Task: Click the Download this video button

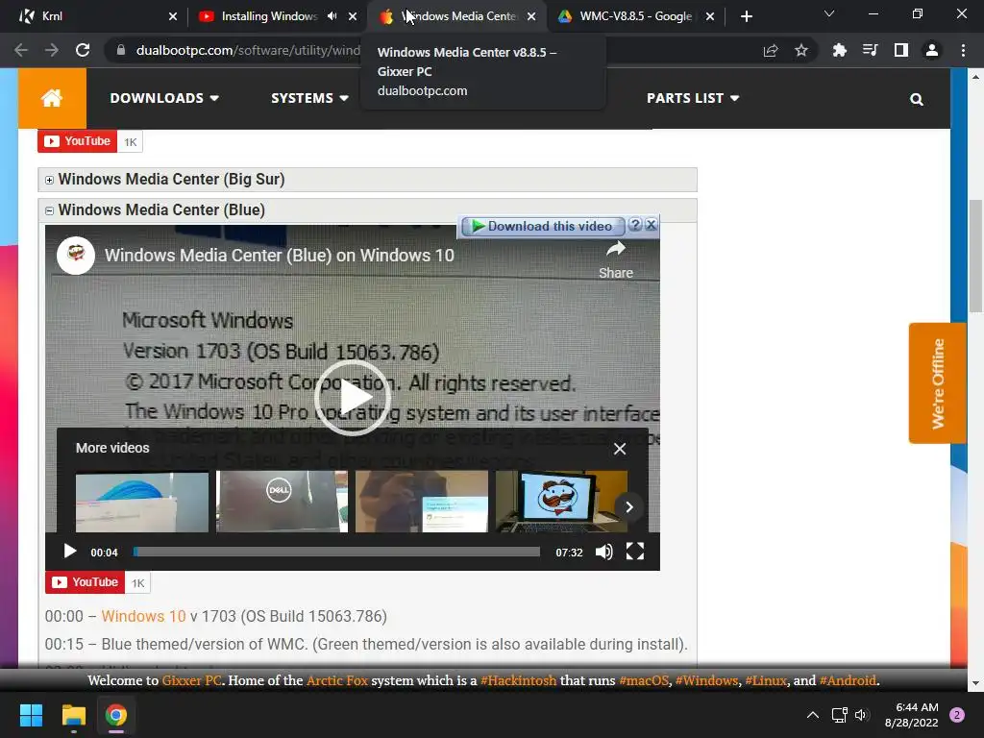Action: point(542,226)
